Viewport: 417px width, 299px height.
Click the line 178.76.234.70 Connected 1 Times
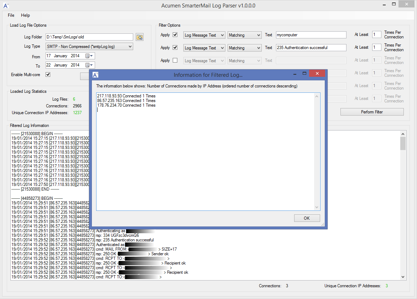click(x=126, y=105)
